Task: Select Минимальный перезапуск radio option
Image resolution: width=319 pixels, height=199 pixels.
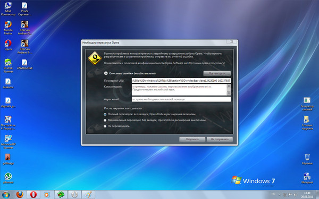Action: pos(105,120)
